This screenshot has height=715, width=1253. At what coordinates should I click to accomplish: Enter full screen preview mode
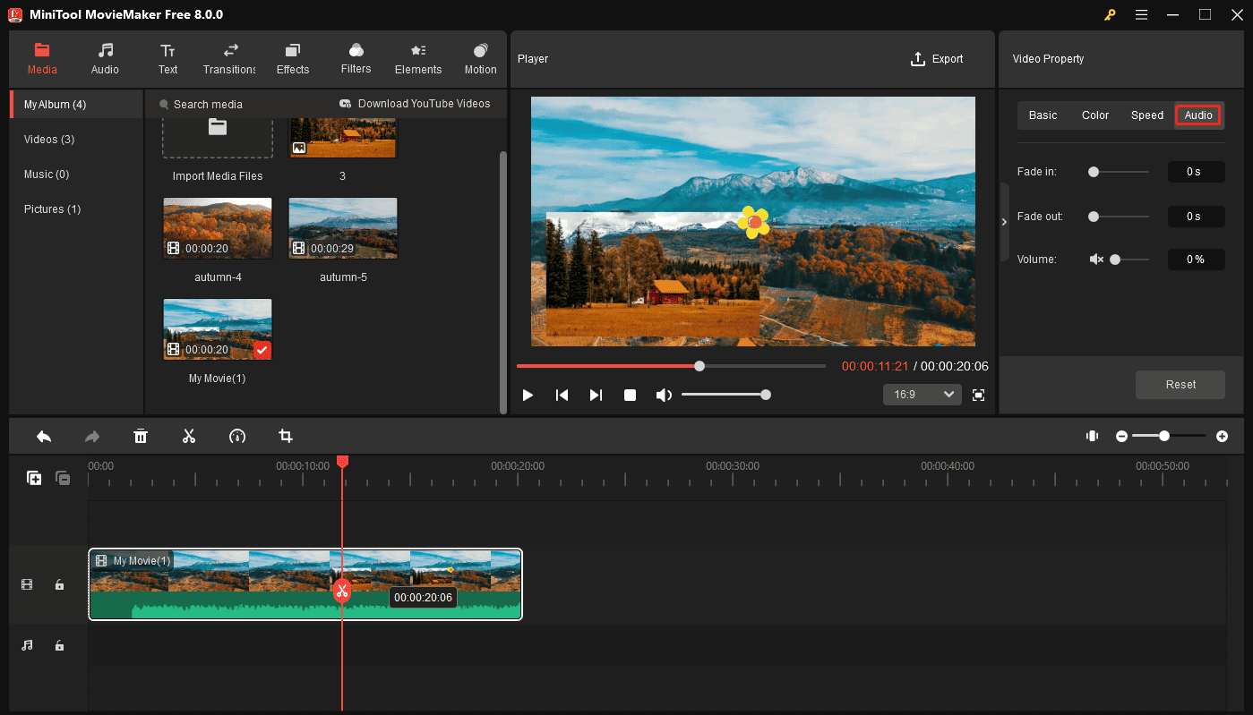pos(978,395)
